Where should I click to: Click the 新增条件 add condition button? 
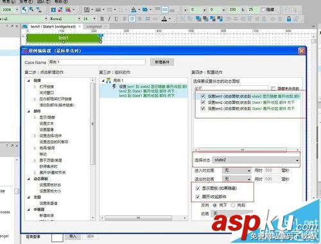[162, 62]
